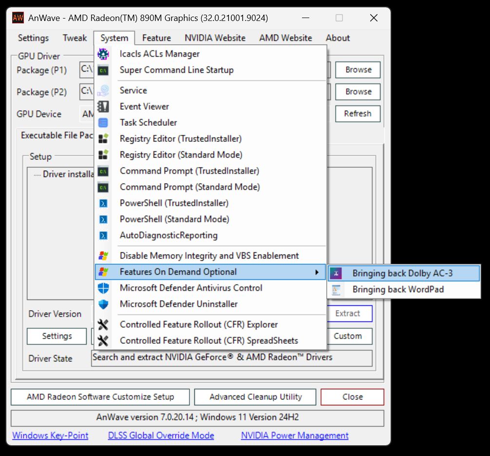Open the NVIDIA Website menu
Screen dimensions: 490x456
[215, 38]
